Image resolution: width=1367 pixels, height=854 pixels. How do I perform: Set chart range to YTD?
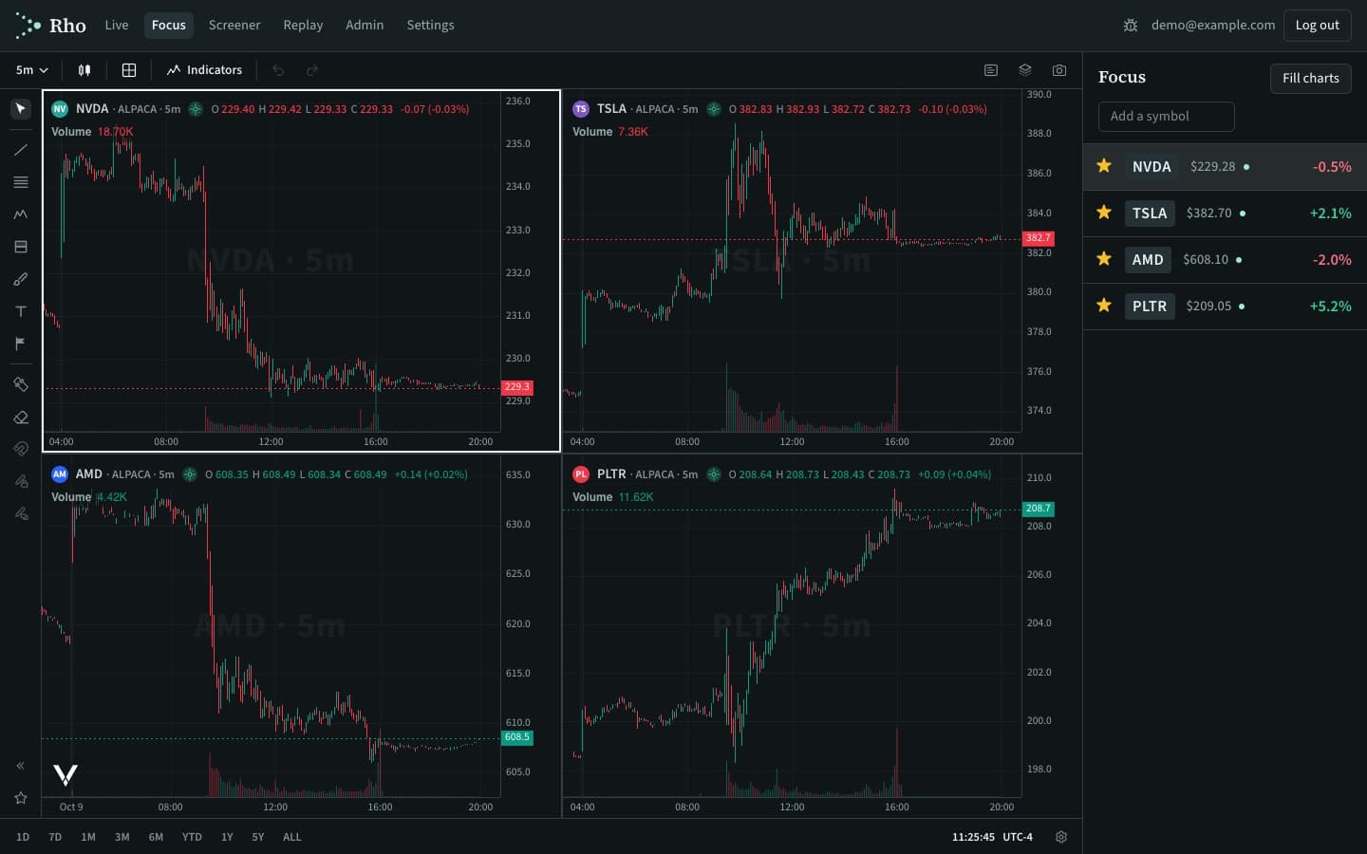coord(192,837)
